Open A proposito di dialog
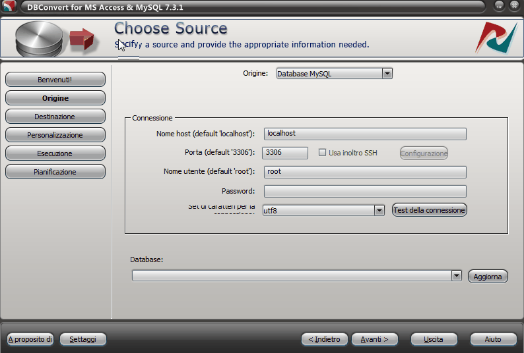This screenshot has height=353, width=524. tap(30, 339)
